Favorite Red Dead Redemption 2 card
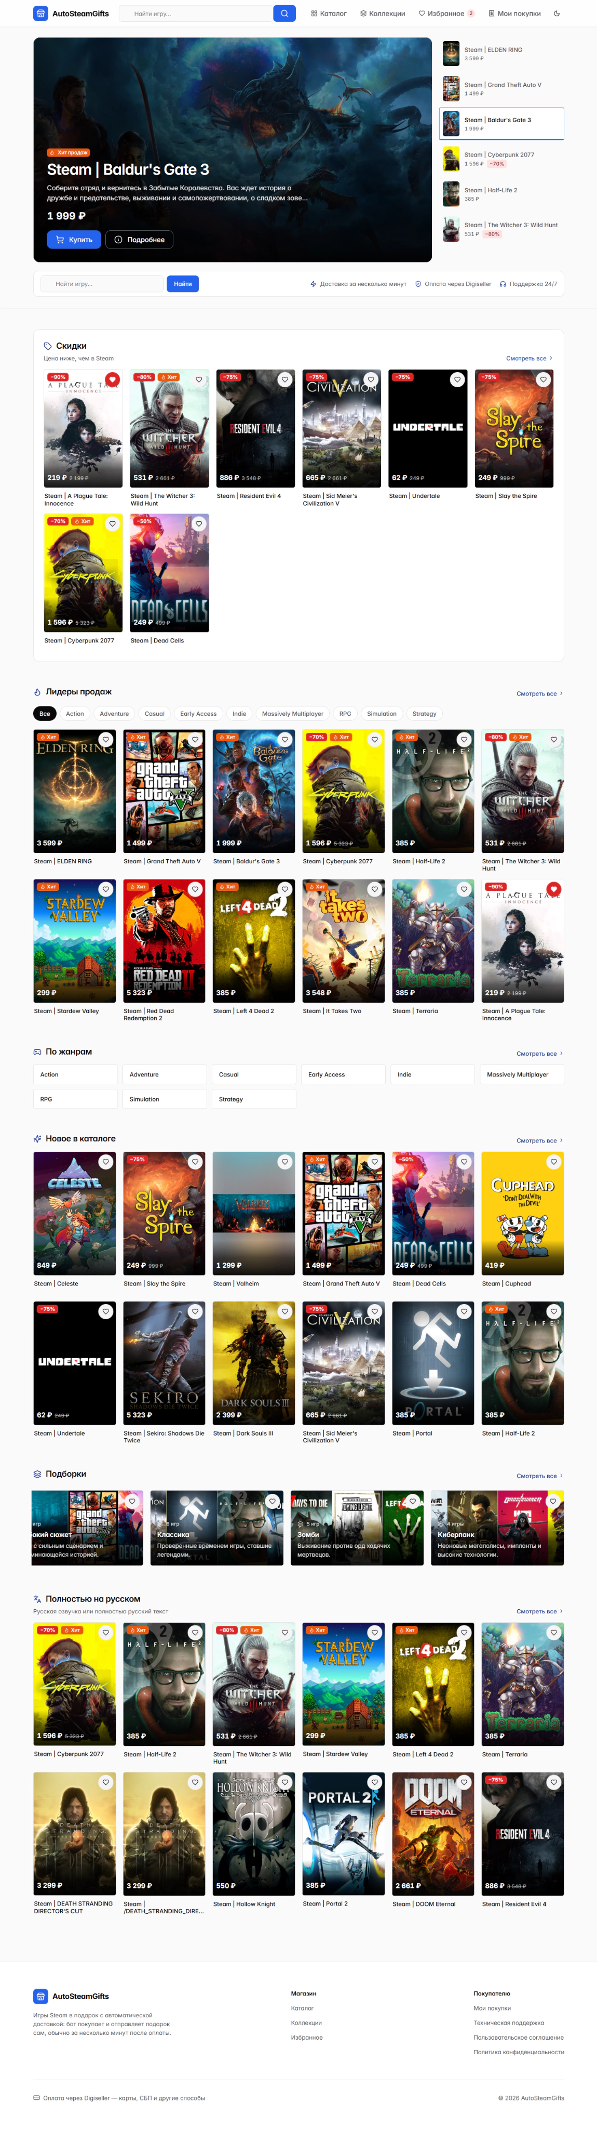Image resolution: width=597 pixels, height=2129 pixels. tap(195, 889)
